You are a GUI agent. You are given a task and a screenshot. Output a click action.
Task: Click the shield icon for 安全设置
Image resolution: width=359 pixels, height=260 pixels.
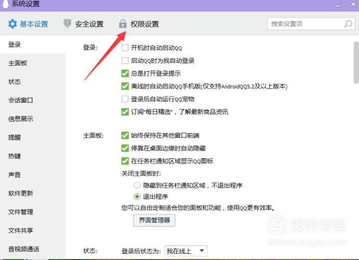click(x=67, y=23)
